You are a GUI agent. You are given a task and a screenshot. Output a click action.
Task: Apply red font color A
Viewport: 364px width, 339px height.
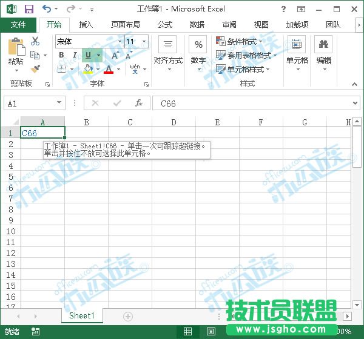(x=109, y=69)
